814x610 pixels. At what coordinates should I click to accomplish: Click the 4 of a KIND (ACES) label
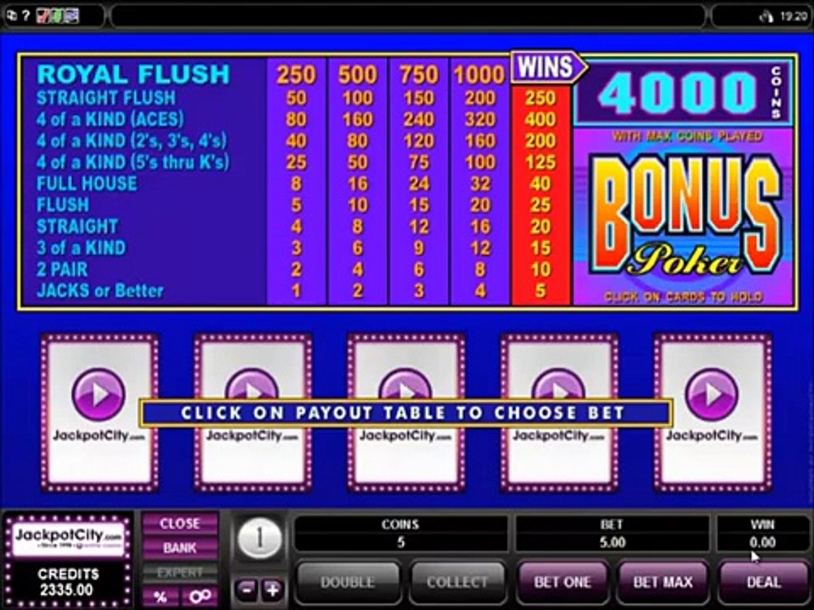(x=110, y=119)
